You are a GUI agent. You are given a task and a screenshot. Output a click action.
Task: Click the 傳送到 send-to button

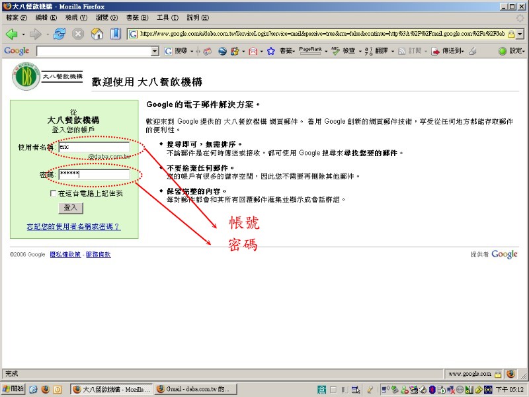click(448, 51)
